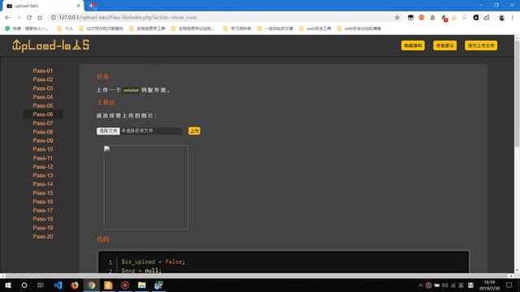This screenshot has width=520, height=292.
Task: Open Pass-14 in the sidebar
Action: (x=43, y=184)
